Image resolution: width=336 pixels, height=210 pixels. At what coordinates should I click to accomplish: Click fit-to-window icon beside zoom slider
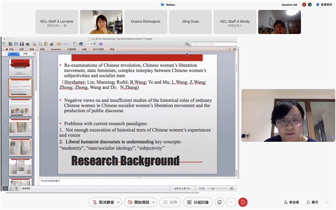[231, 189]
